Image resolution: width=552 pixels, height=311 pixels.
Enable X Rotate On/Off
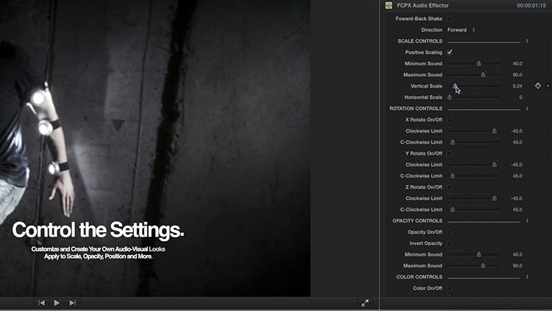coord(450,120)
